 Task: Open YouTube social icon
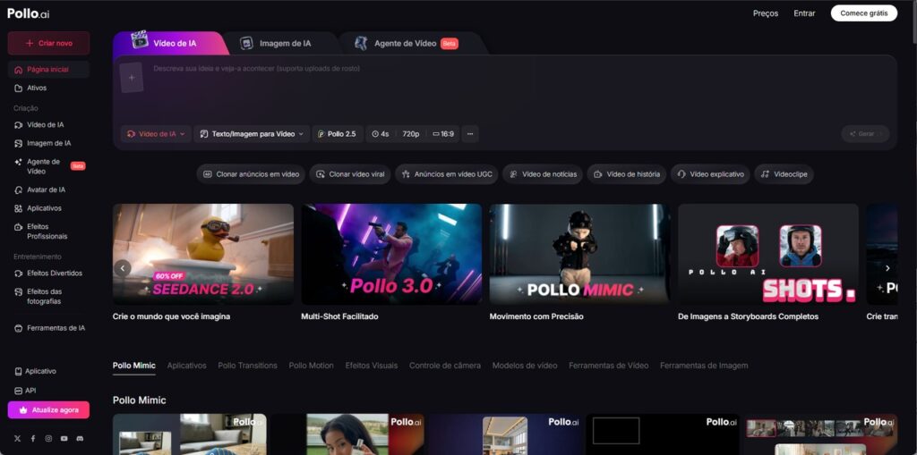pos(64,439)
